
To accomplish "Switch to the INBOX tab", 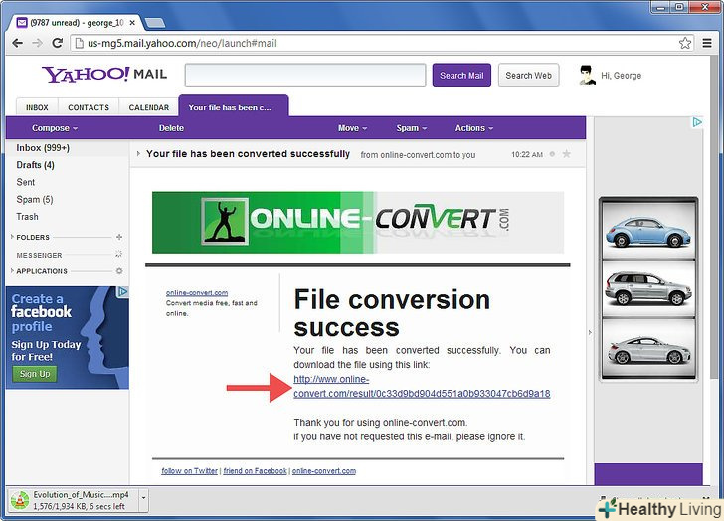I will pos(37,107).
